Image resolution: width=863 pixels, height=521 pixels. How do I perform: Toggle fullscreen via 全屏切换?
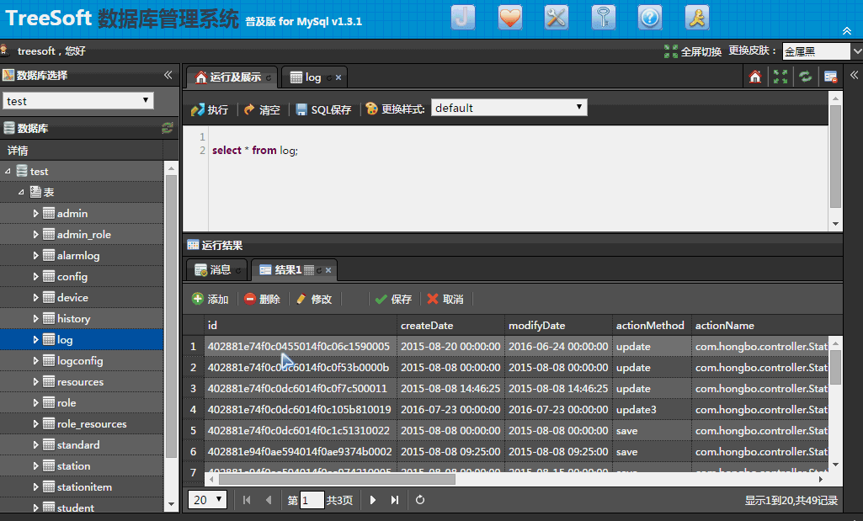click(692, 51)
